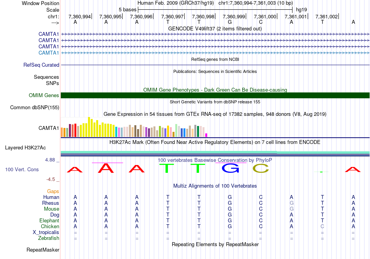Image resolution: width=370 pixels, height=259 pixels.
Task: Click 'Repeating Elements by RepeatMasker' title
Action: [215, 244]
